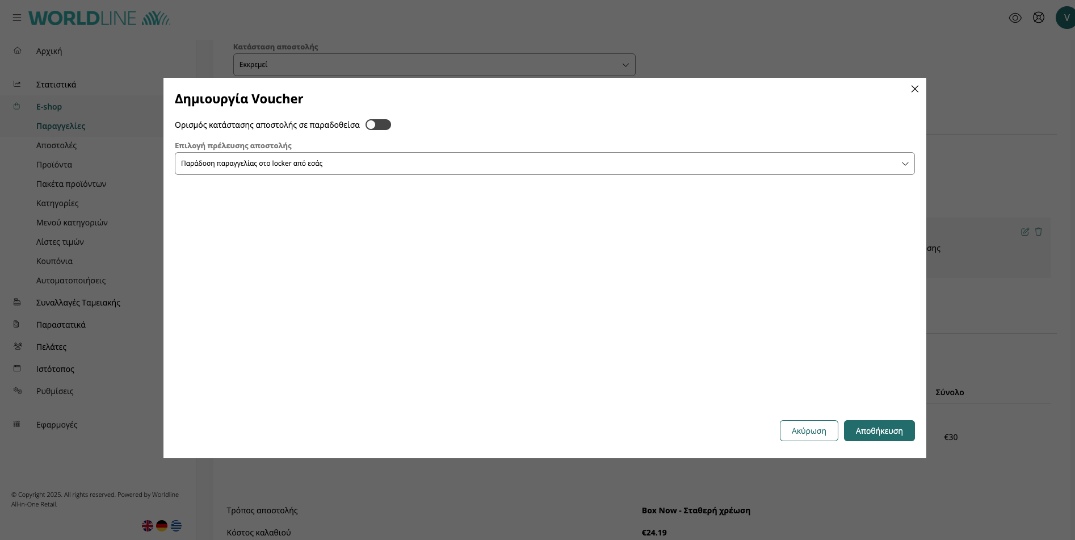Switch language to German flag
The image size is (1075, 540).
(162, 526)
